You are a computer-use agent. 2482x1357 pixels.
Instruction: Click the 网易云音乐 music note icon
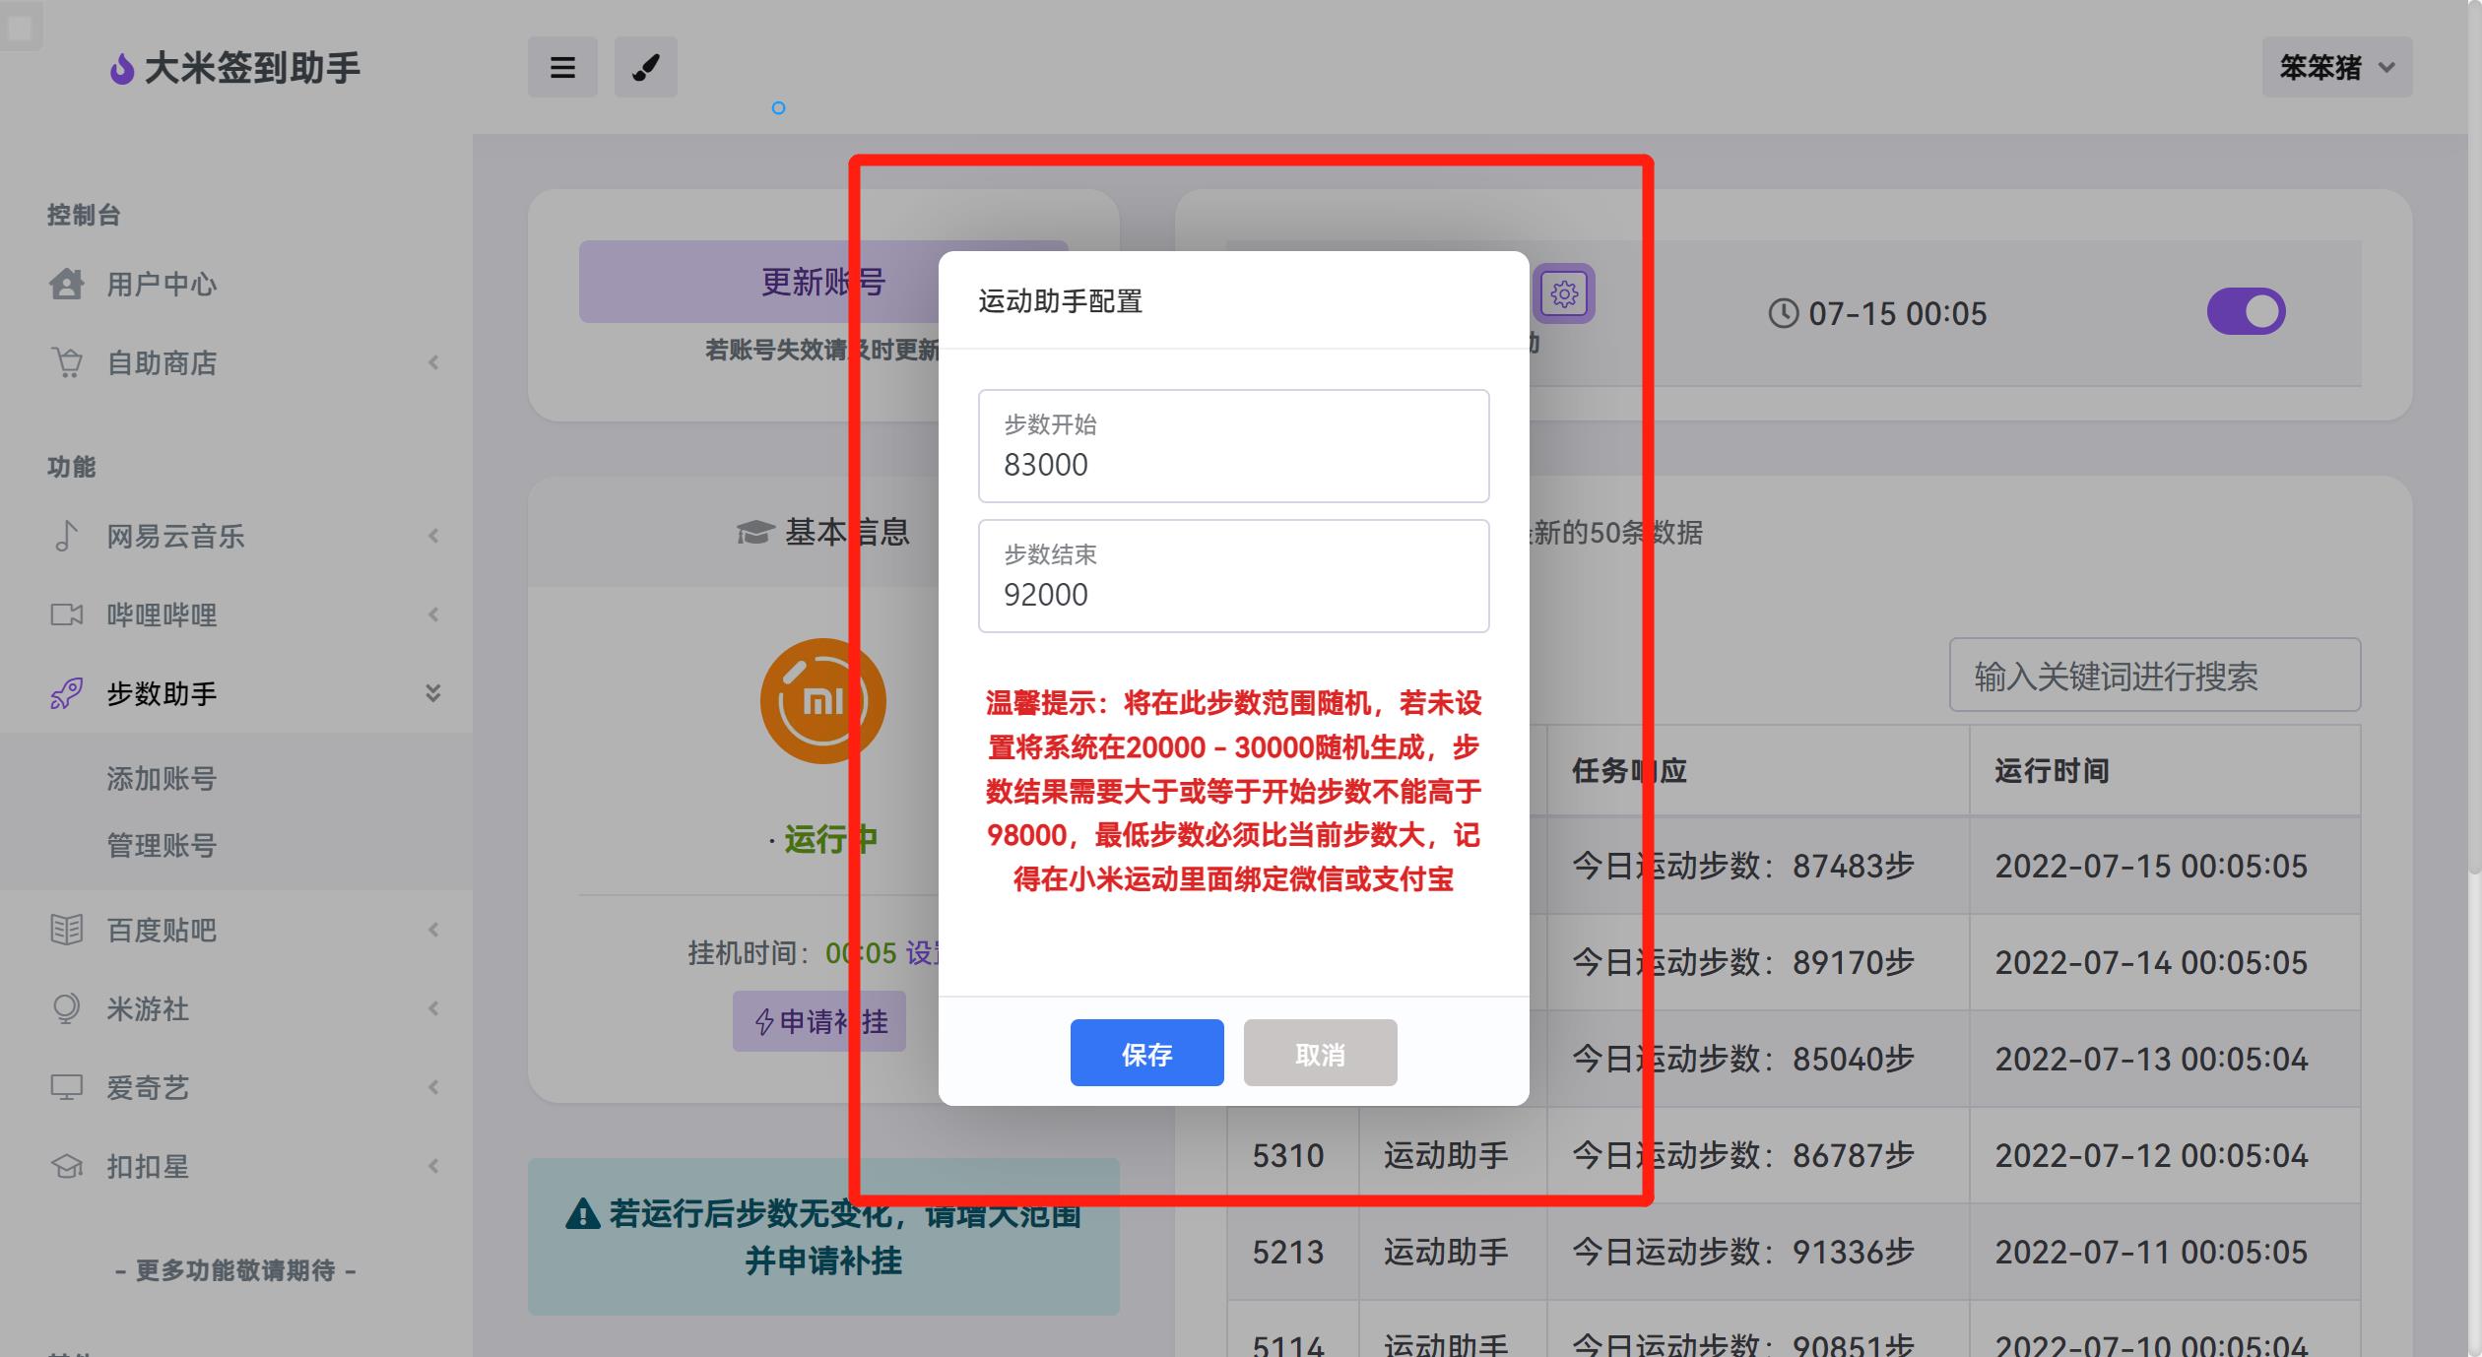pyautogui.click(x=66, y=536)
